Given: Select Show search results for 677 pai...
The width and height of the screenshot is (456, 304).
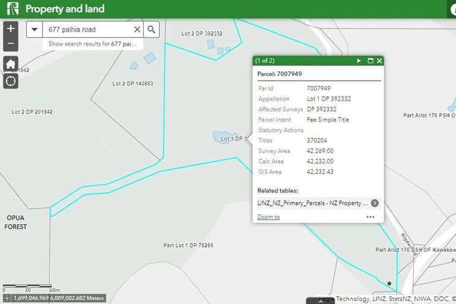Looking at the screenshot, I should (x=93, y=44).
